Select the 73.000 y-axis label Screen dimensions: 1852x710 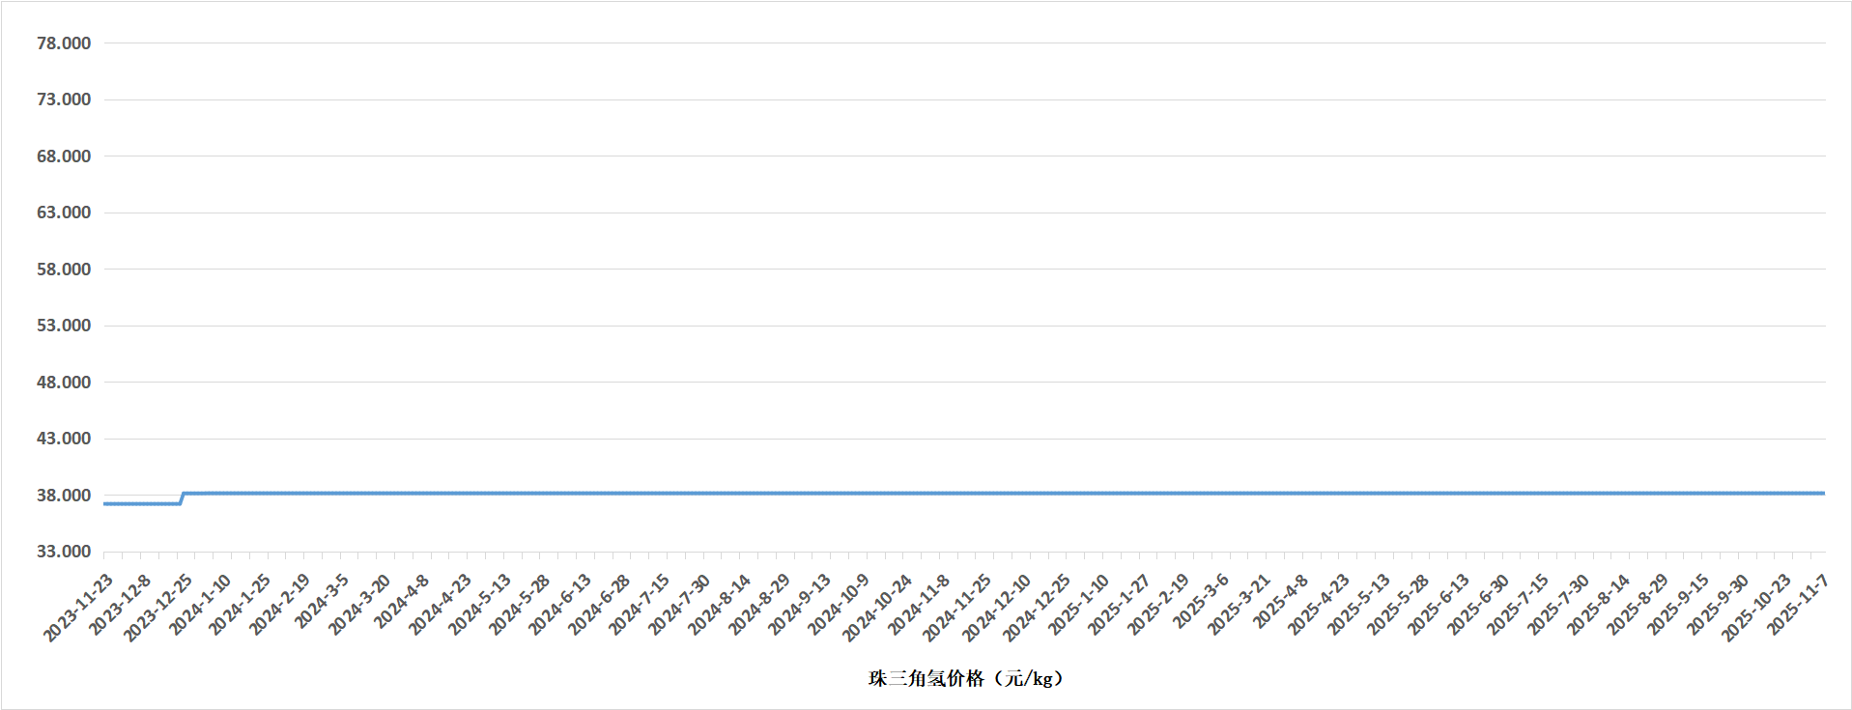pyautogui.click(x=64, y=99)
